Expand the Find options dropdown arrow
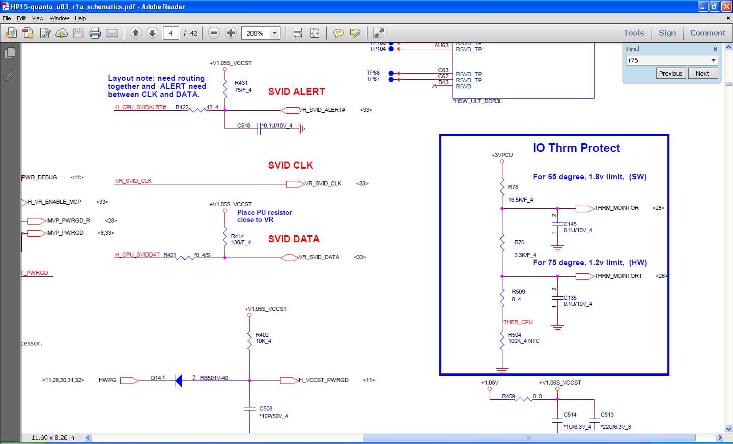The height and width of the screenshot is (444, 733). [713, 60]
